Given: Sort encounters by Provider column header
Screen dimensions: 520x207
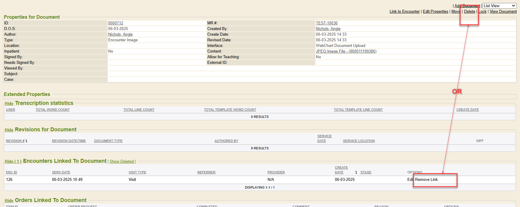Looking at the screenshot, I should (x=276, y=172).
